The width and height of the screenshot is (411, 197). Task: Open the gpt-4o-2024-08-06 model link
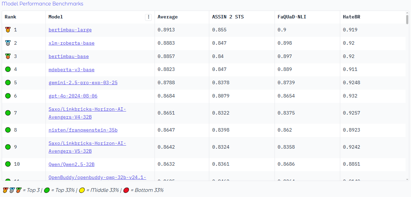73,96
